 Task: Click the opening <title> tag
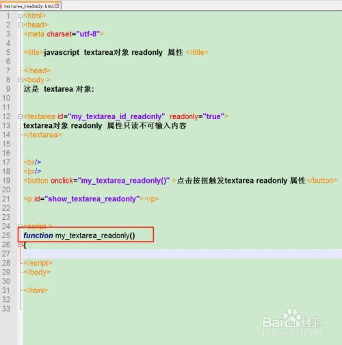click(x=33, y=52)
